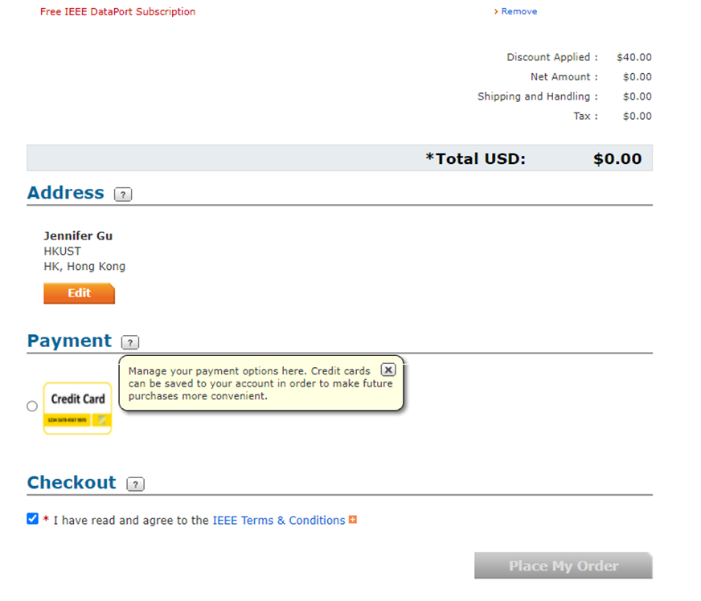Click the Payment section help icon
The width and height of the screenshot is (701, 601).
coord(130,342)
